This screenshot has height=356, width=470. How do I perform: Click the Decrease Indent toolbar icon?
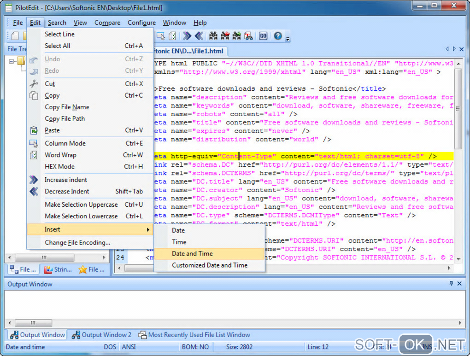coord(199,36)
